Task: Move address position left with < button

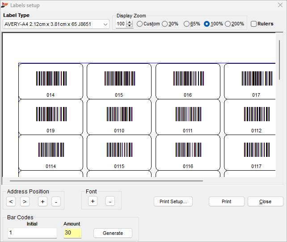Action: coord(11,201)
